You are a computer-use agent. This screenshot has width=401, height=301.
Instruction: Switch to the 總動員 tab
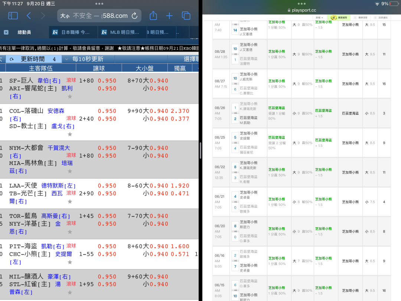tap(24, 32)
